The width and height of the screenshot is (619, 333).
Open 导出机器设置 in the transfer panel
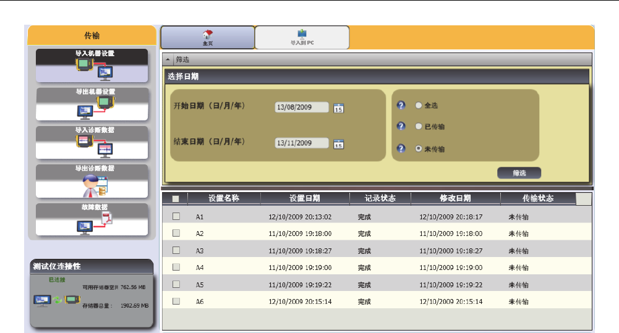point(92,104)
